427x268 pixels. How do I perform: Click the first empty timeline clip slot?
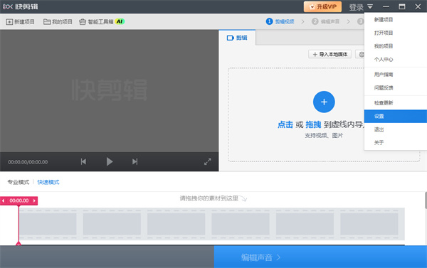coord(48,224)
